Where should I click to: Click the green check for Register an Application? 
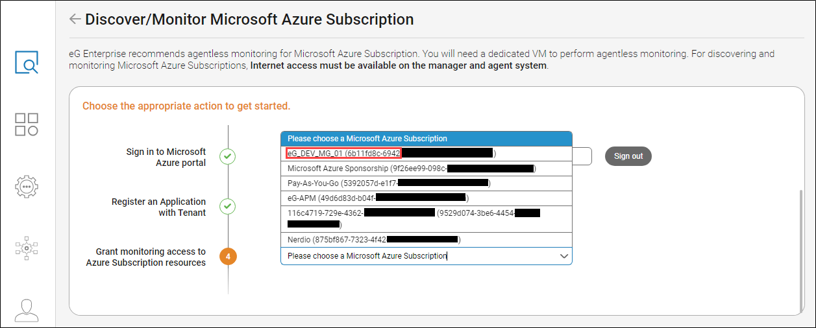coord(227,207)
